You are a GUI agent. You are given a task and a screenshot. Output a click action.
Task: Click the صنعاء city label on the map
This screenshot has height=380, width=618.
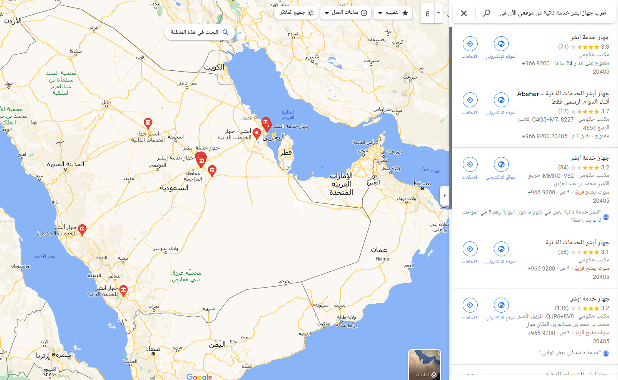153,349
